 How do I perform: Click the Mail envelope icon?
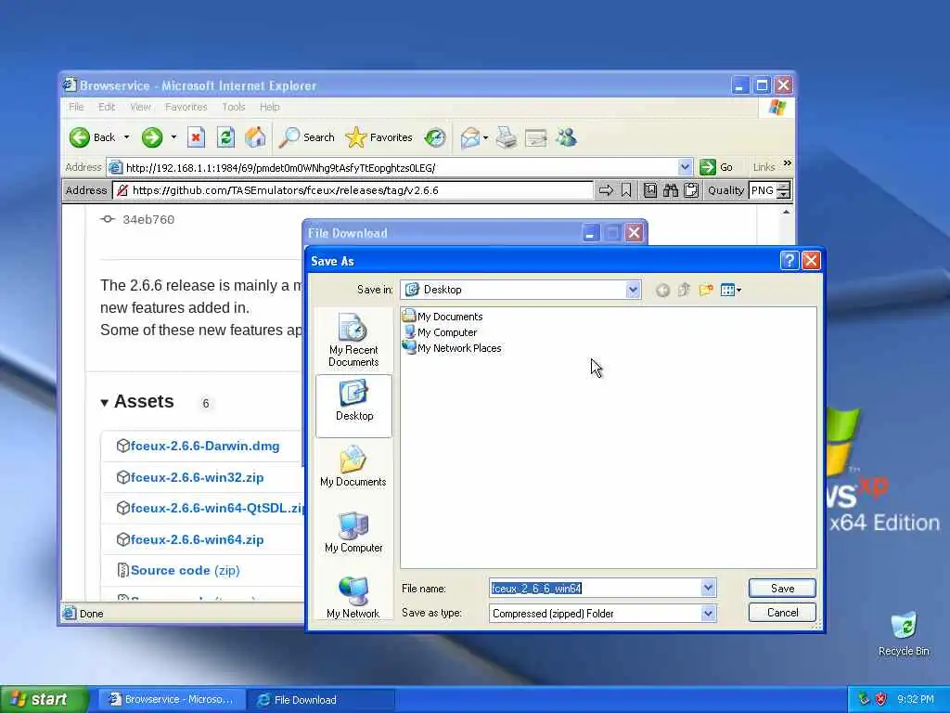pos(470,137)
